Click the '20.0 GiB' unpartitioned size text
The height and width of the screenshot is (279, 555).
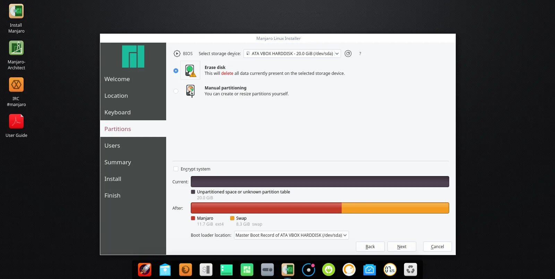tap(205, 198)
